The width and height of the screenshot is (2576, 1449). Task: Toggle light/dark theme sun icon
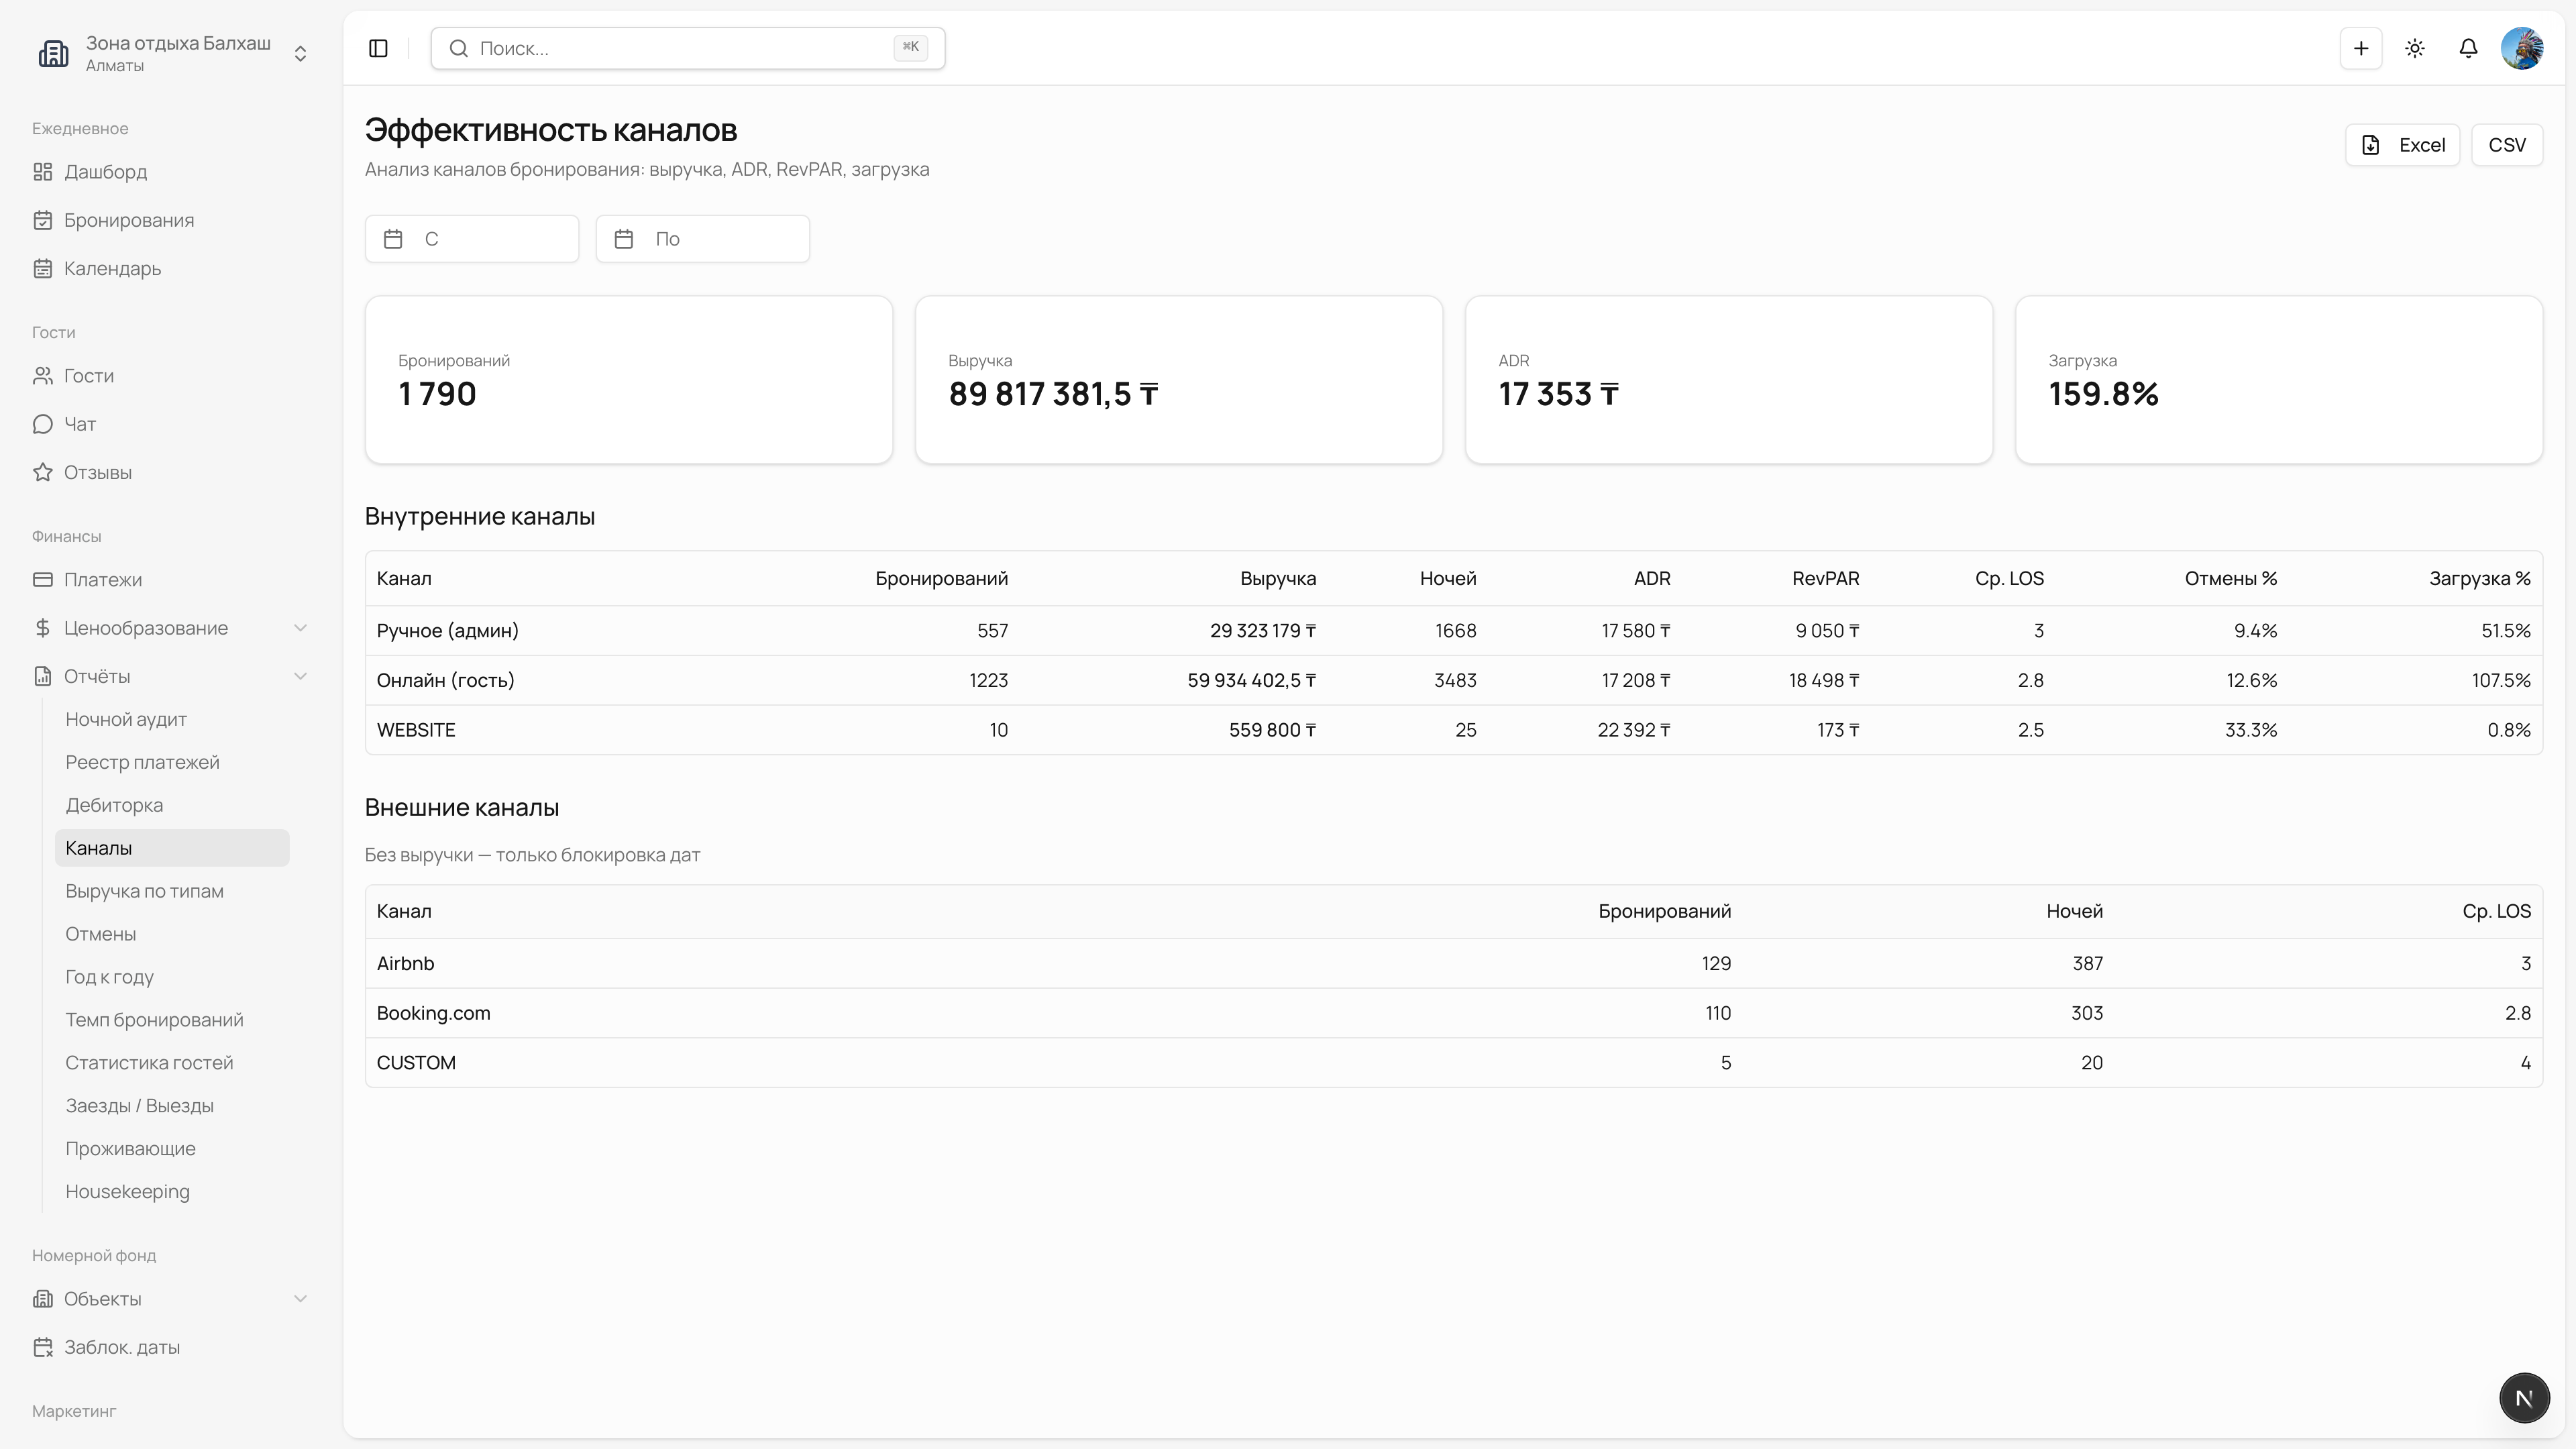point(2415,48)
